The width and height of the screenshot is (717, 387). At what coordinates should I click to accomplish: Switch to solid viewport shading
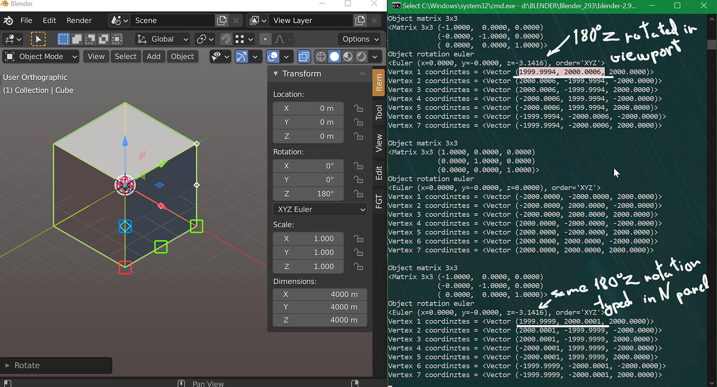click(335, 57)
